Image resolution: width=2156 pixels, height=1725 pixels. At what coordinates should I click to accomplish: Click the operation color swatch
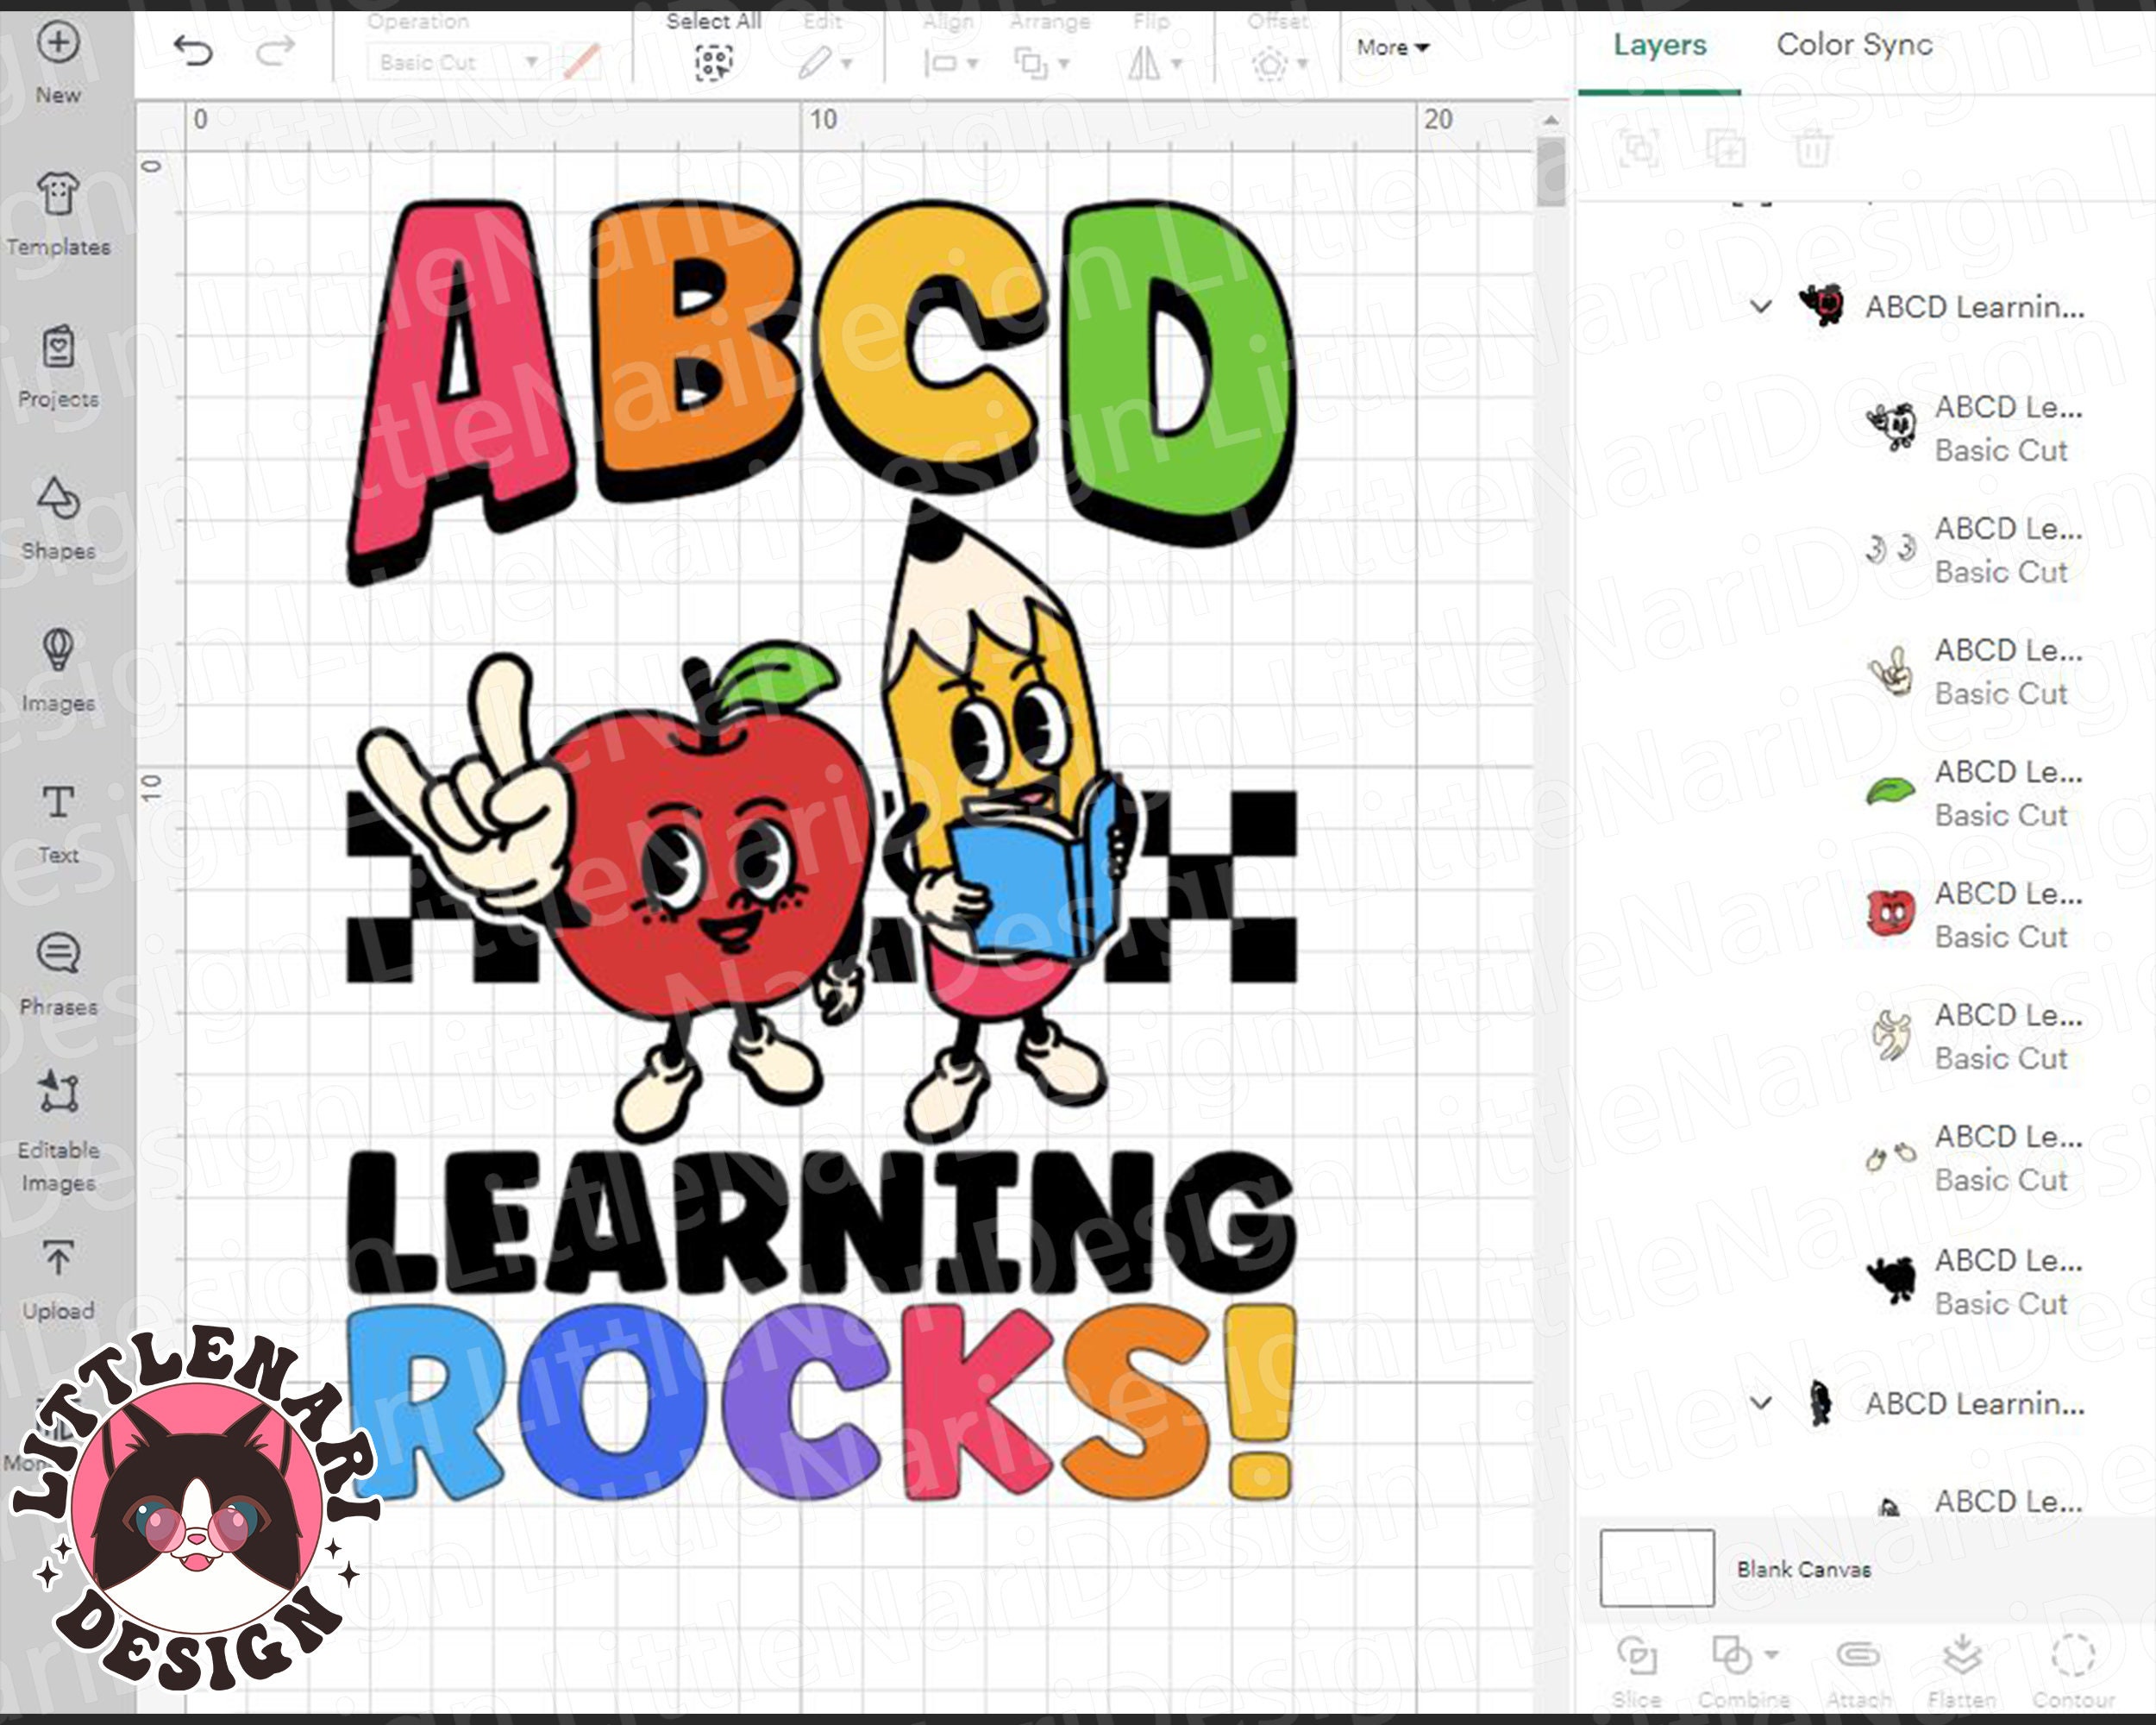[x=581, y=63]
